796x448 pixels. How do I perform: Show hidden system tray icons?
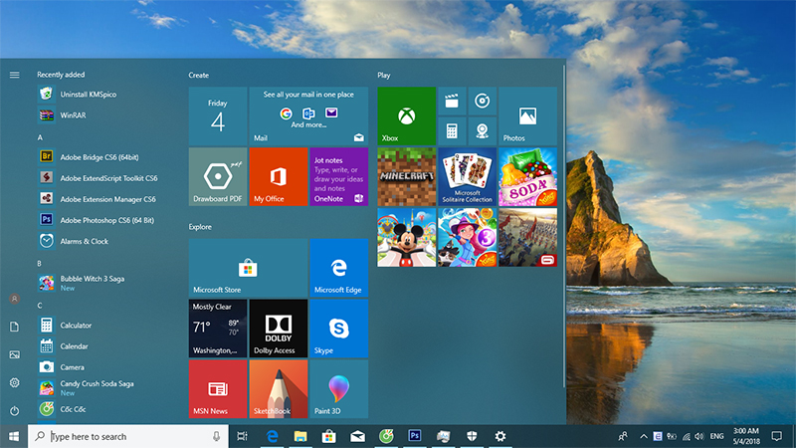pyautogui.click(x=644, y=436)
